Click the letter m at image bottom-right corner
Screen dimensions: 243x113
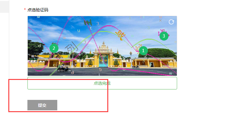(x=171, y=73)
